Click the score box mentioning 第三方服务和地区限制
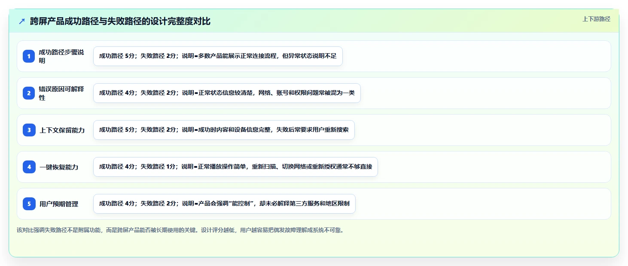The height and width of the screenshot is (266, 628). pos(224,204)
